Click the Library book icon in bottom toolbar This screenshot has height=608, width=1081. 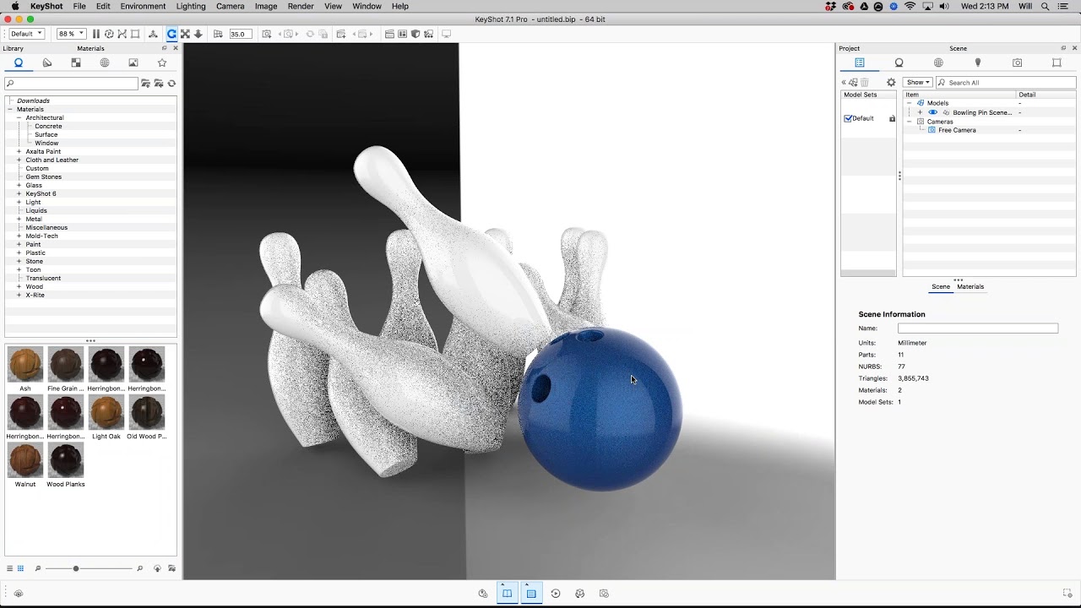coord(507,594)
